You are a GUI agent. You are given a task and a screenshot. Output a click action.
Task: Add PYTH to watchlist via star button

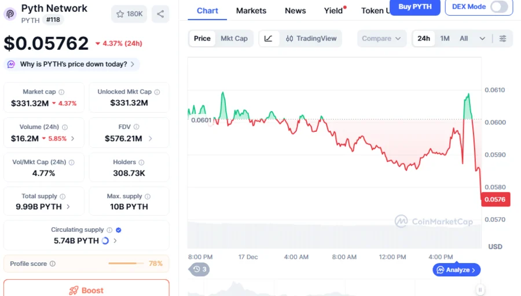coord(129,14)
